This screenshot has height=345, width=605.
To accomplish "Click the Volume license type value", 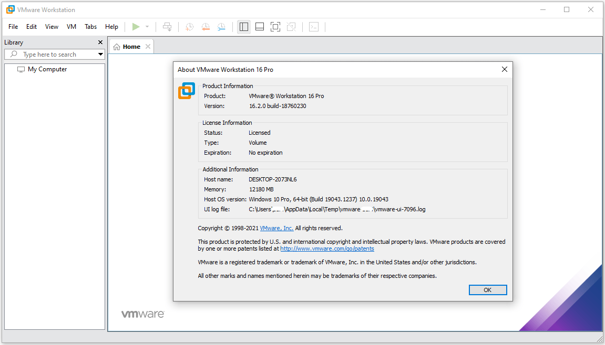I will [258, 143].
